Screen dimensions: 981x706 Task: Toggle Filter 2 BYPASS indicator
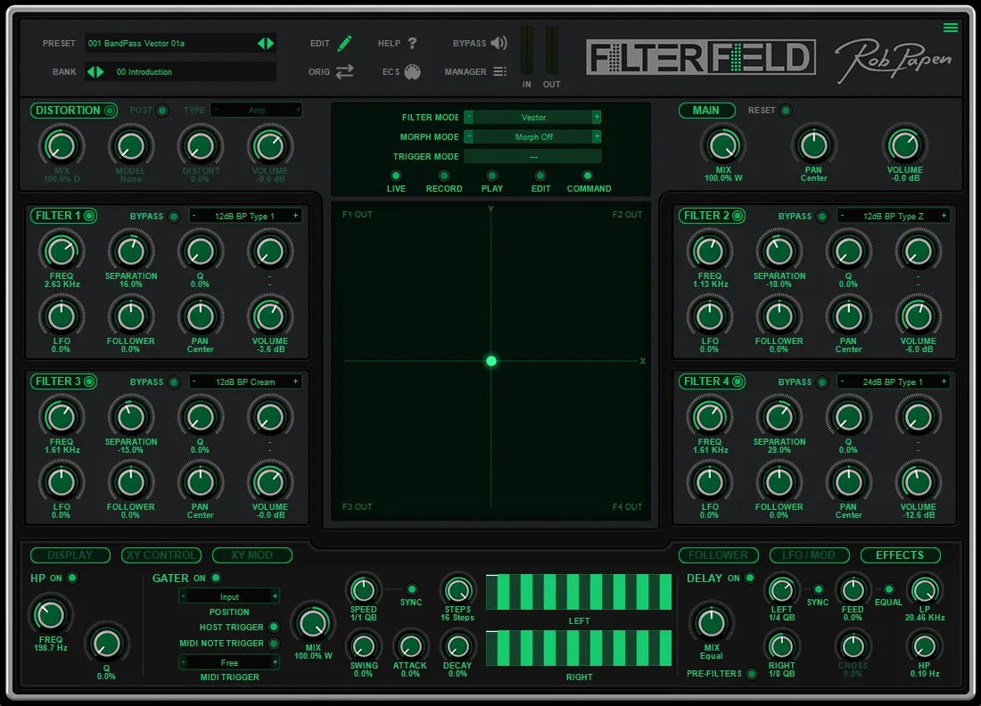822,217
